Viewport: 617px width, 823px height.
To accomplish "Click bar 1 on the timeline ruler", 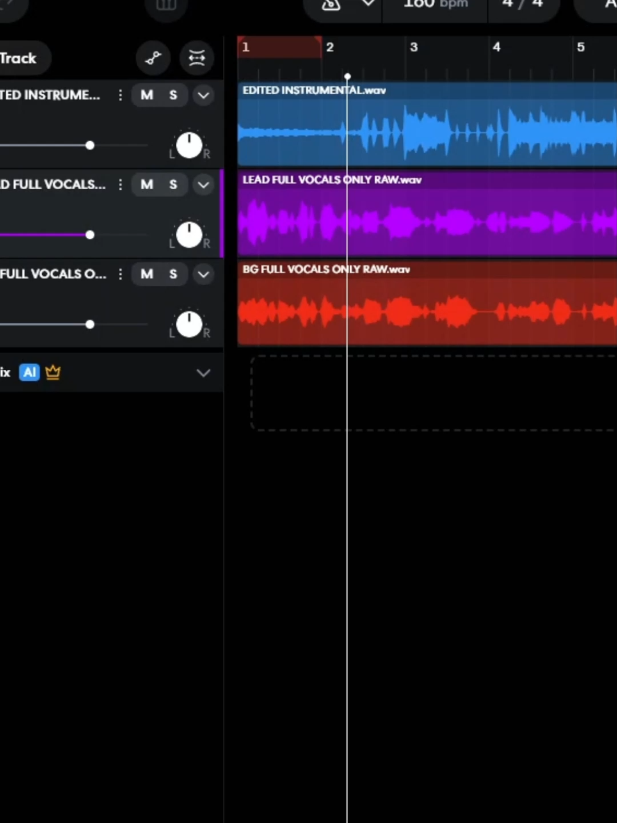I will pyautogui.click(x=246, y=47).
